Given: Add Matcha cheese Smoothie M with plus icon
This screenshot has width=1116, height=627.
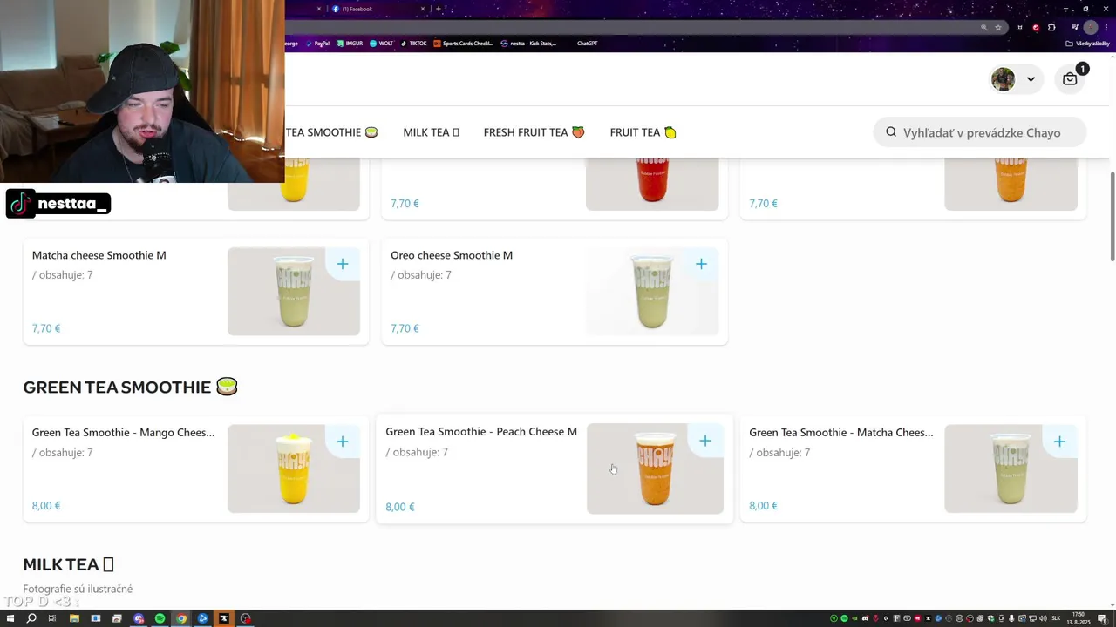Looking at the screenshot, I should tap(343, 264).
